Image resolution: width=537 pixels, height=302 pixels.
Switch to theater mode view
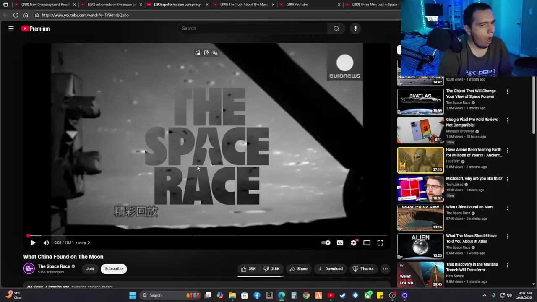click(367, 243)
